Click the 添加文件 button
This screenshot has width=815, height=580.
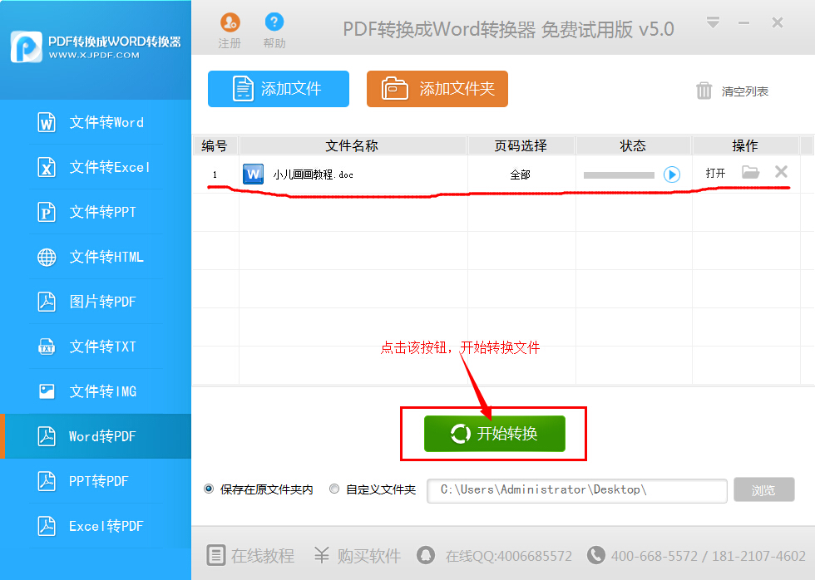pos(279,89)
